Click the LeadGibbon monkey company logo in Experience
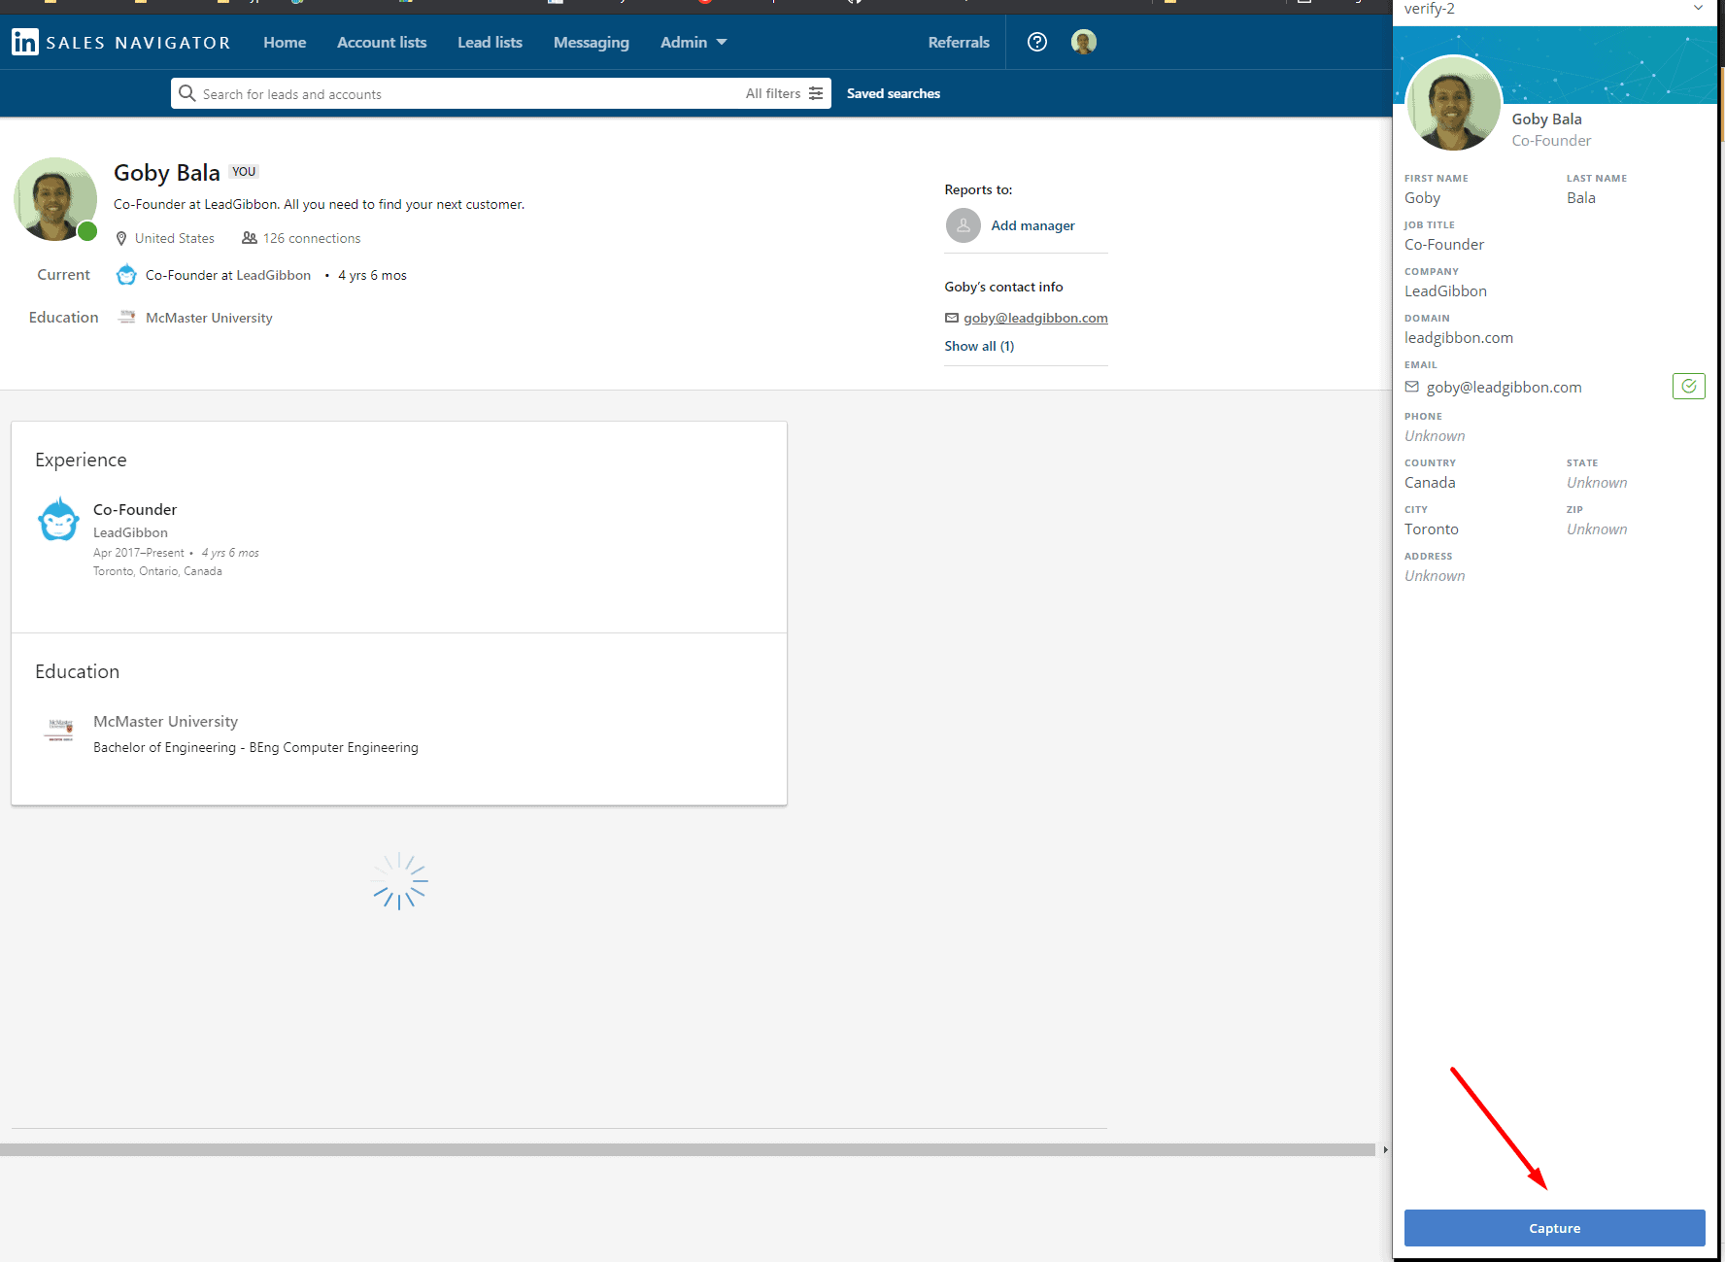Viewport: 1725px width, 1262px height. pyautogui.click(x=58, y=519)
